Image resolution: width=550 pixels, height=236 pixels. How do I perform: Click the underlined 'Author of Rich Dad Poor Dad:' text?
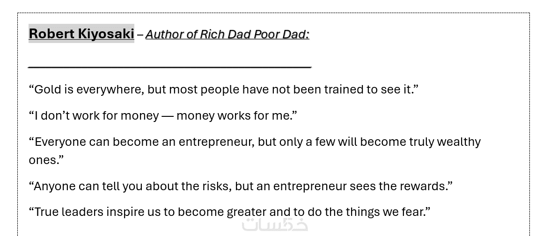pyautogui.click(x=227, y=34)
